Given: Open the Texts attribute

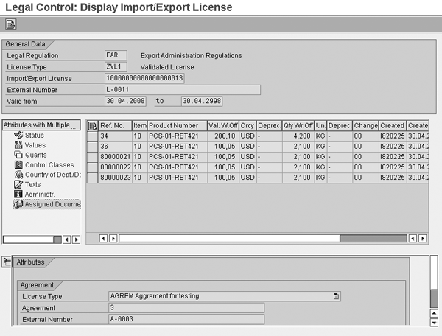Looking at the screenshot, I should (33, 184).
